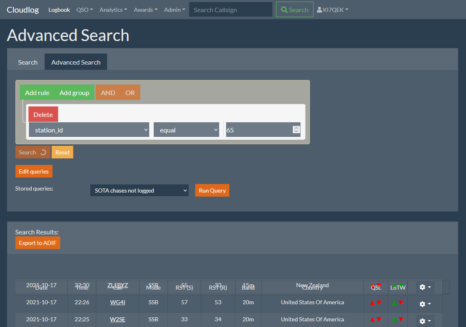Open the Analytics menu
The image size is (466, 327).
click(113, 9)
